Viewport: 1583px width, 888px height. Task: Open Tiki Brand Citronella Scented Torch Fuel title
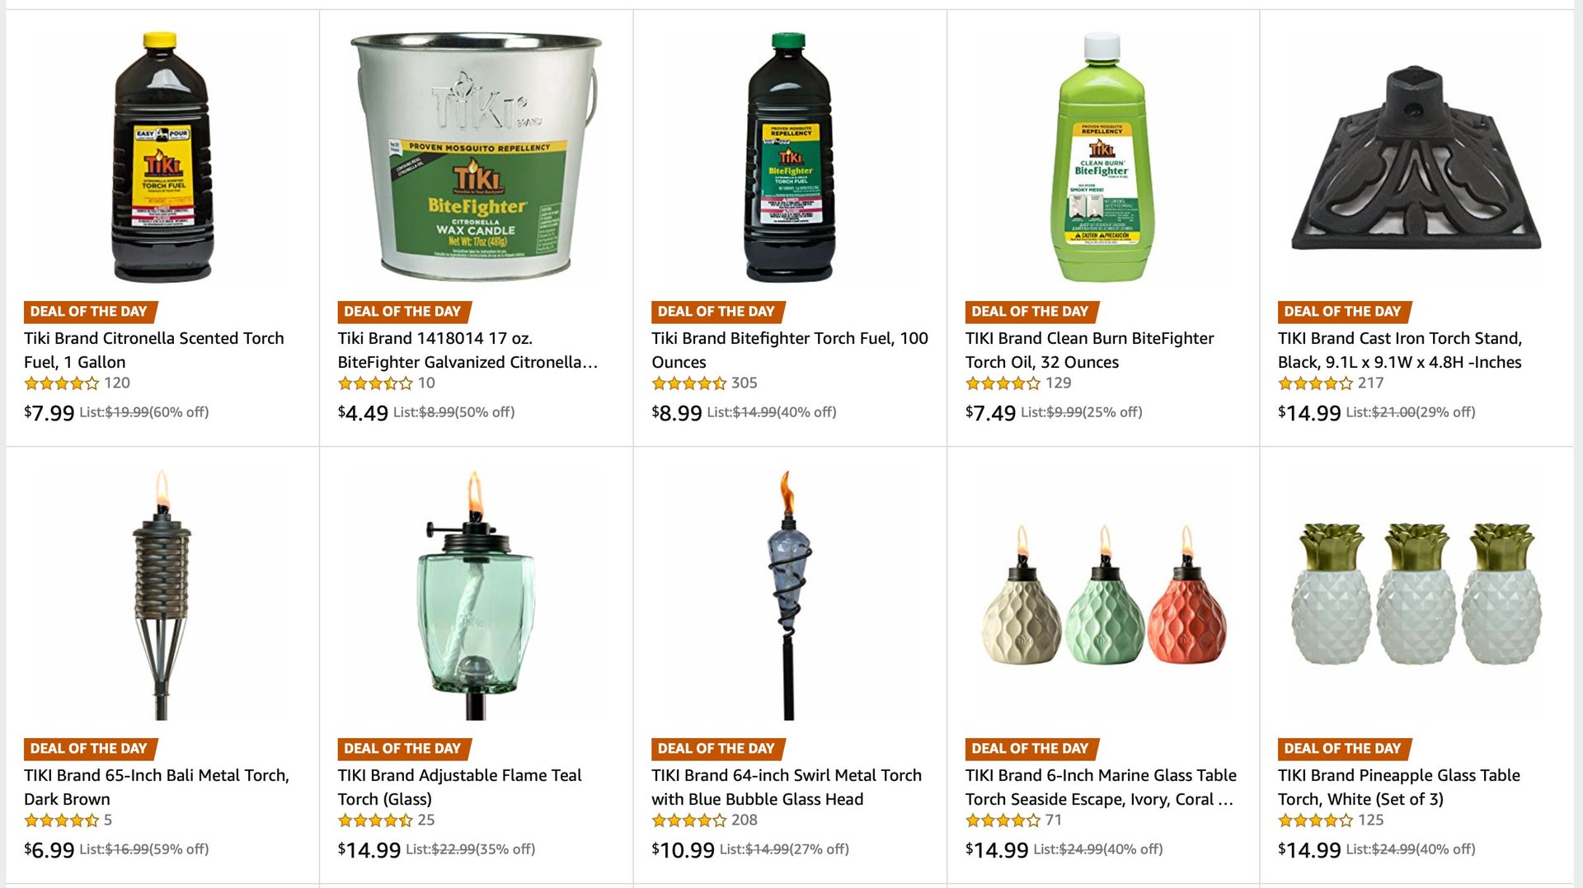click(x=154, y=350)
